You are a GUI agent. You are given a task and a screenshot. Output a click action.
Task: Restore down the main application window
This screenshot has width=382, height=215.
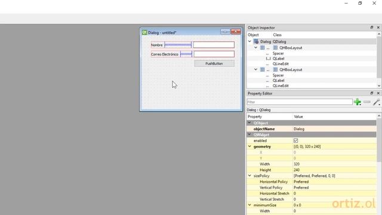360,3
